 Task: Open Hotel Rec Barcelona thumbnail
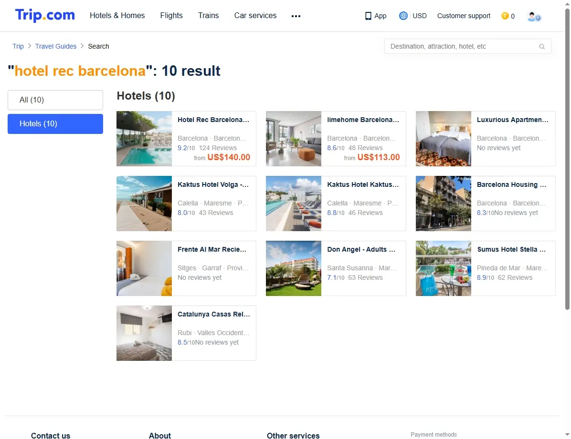144,139
